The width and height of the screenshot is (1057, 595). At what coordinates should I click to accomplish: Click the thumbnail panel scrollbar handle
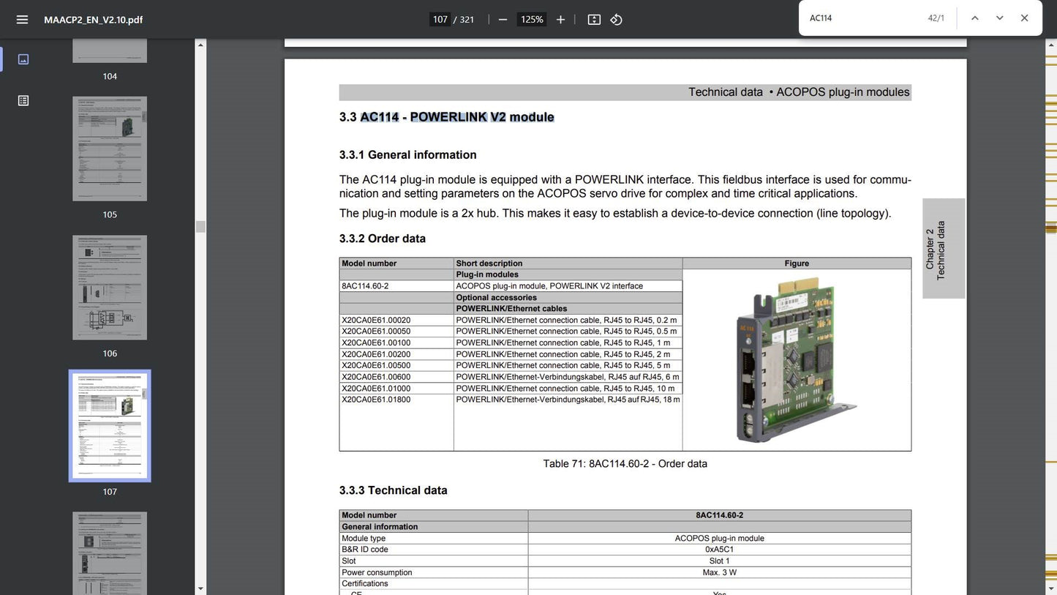(x=200, y=227)
